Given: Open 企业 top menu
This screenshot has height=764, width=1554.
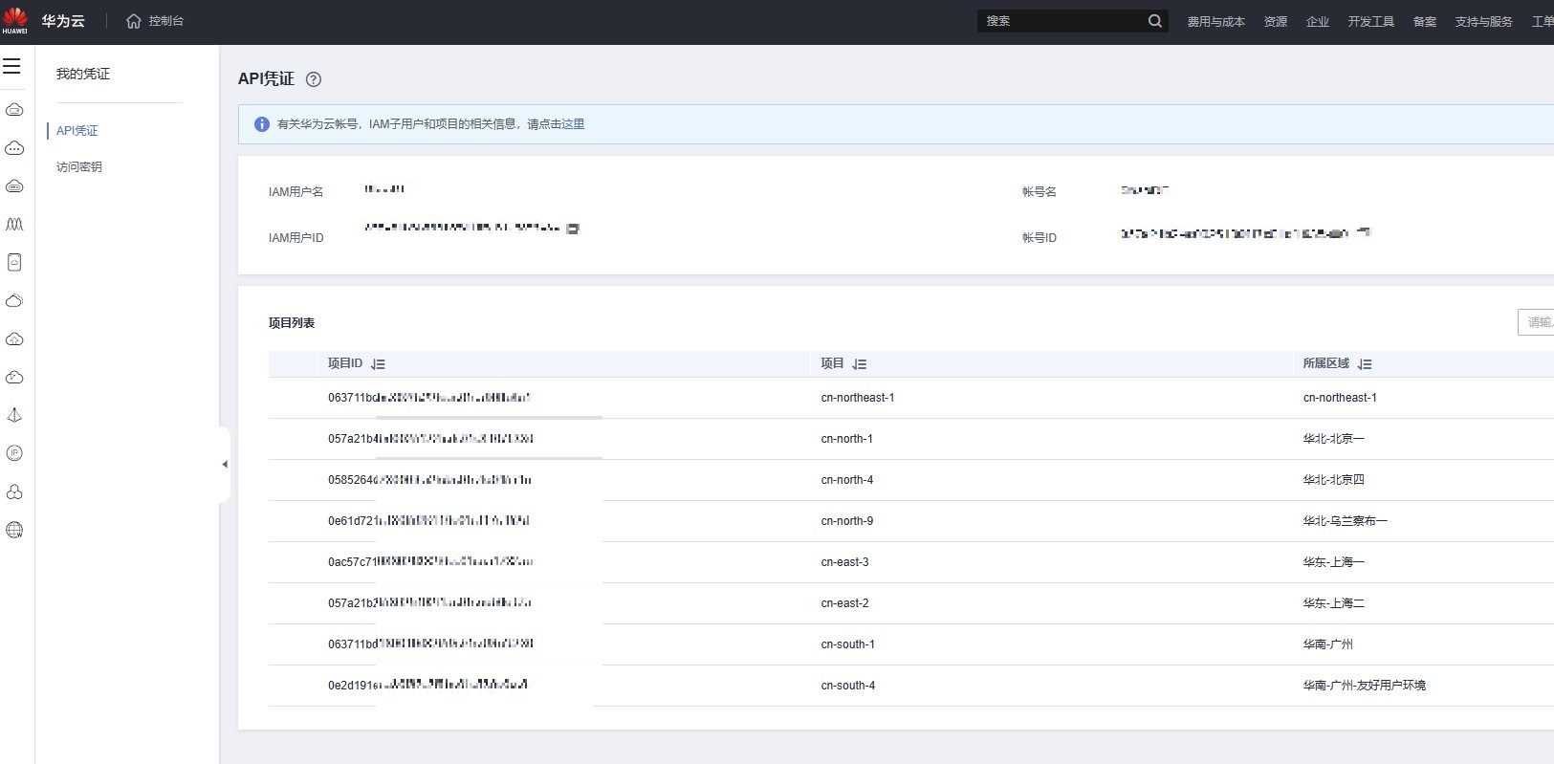Looking at the screenshot, I should pos(1318,22).
